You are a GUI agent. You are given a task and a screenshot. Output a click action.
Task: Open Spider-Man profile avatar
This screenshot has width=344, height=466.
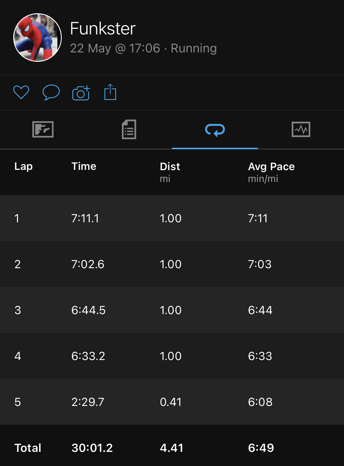(37, 37)
